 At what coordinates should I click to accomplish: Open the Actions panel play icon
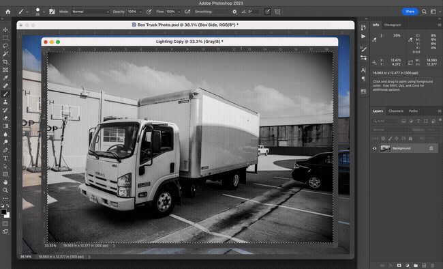(x=363, y=36)
